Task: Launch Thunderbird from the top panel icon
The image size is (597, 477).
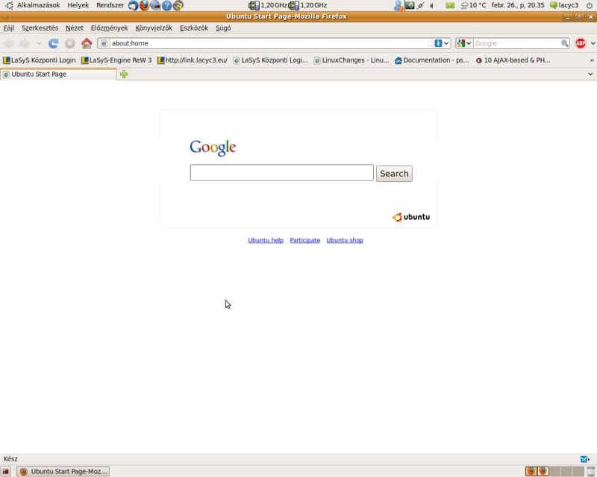Action: [134, 5]
